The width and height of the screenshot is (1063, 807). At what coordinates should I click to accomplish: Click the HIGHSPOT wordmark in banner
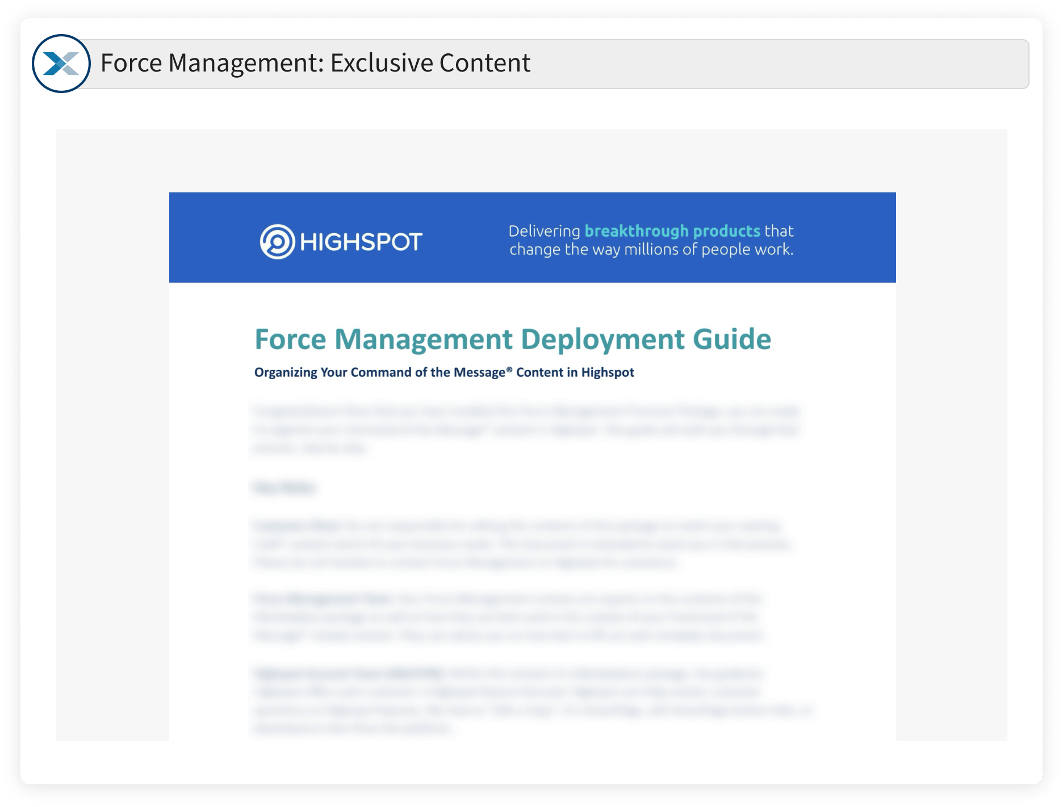pos(361,242)
